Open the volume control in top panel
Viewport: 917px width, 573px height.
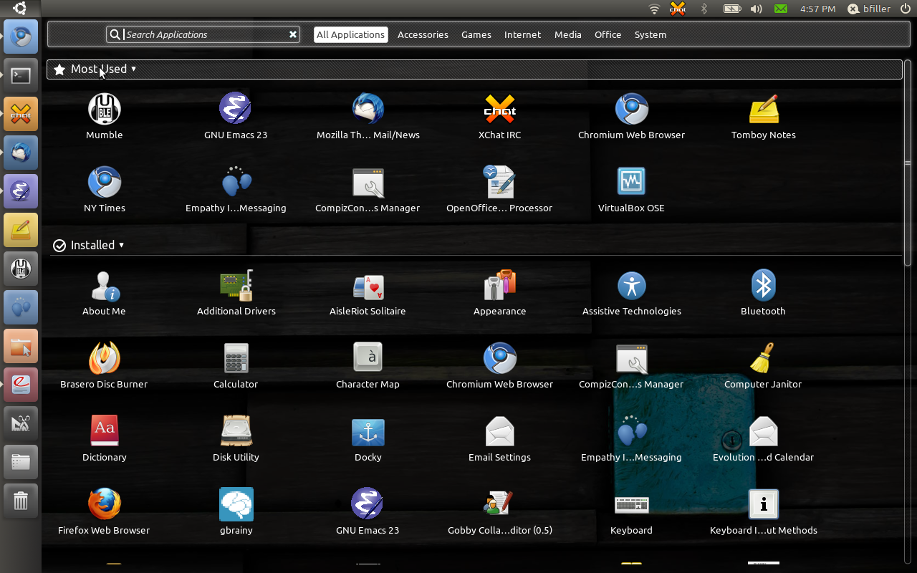tap(756, 9)
